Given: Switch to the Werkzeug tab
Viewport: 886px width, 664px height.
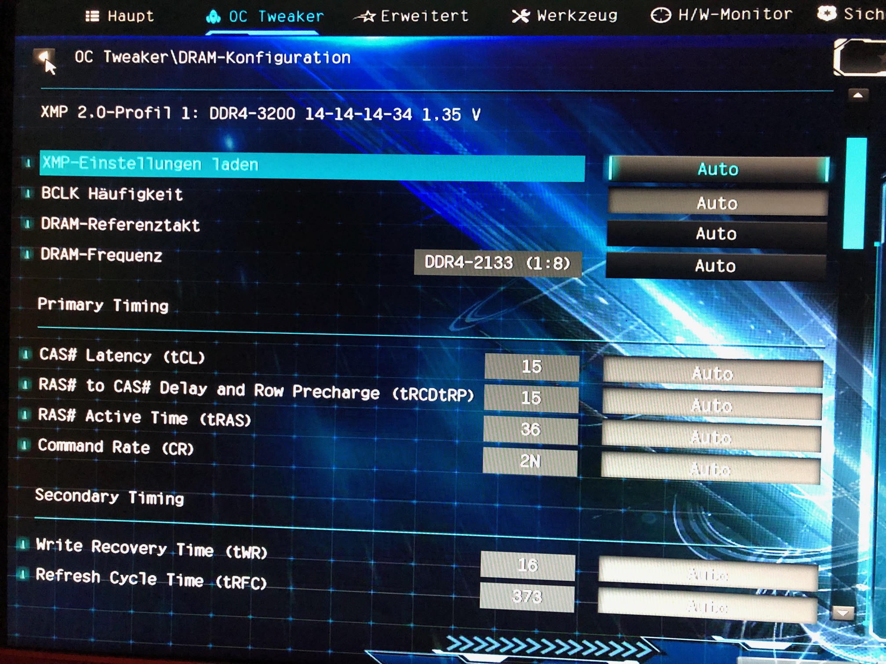Looking at the screenshot, I should [577, 16].
